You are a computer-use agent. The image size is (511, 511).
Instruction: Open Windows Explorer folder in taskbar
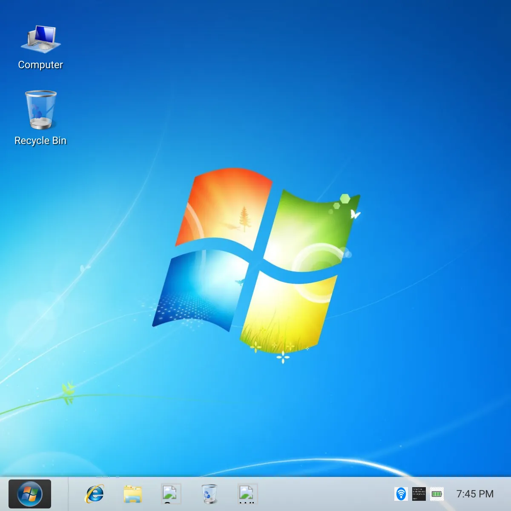coord(133,494)
